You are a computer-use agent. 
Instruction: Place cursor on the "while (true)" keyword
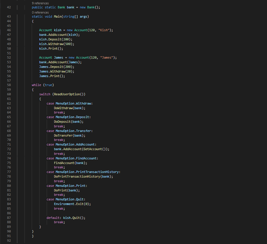36,85
